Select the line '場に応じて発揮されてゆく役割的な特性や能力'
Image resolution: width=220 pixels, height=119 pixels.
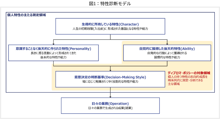click(x=110, y=81)
